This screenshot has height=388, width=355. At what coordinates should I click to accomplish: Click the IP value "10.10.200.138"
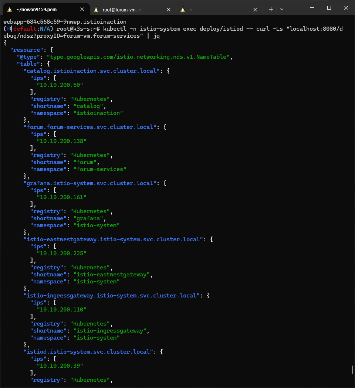(x=62, y=141)
